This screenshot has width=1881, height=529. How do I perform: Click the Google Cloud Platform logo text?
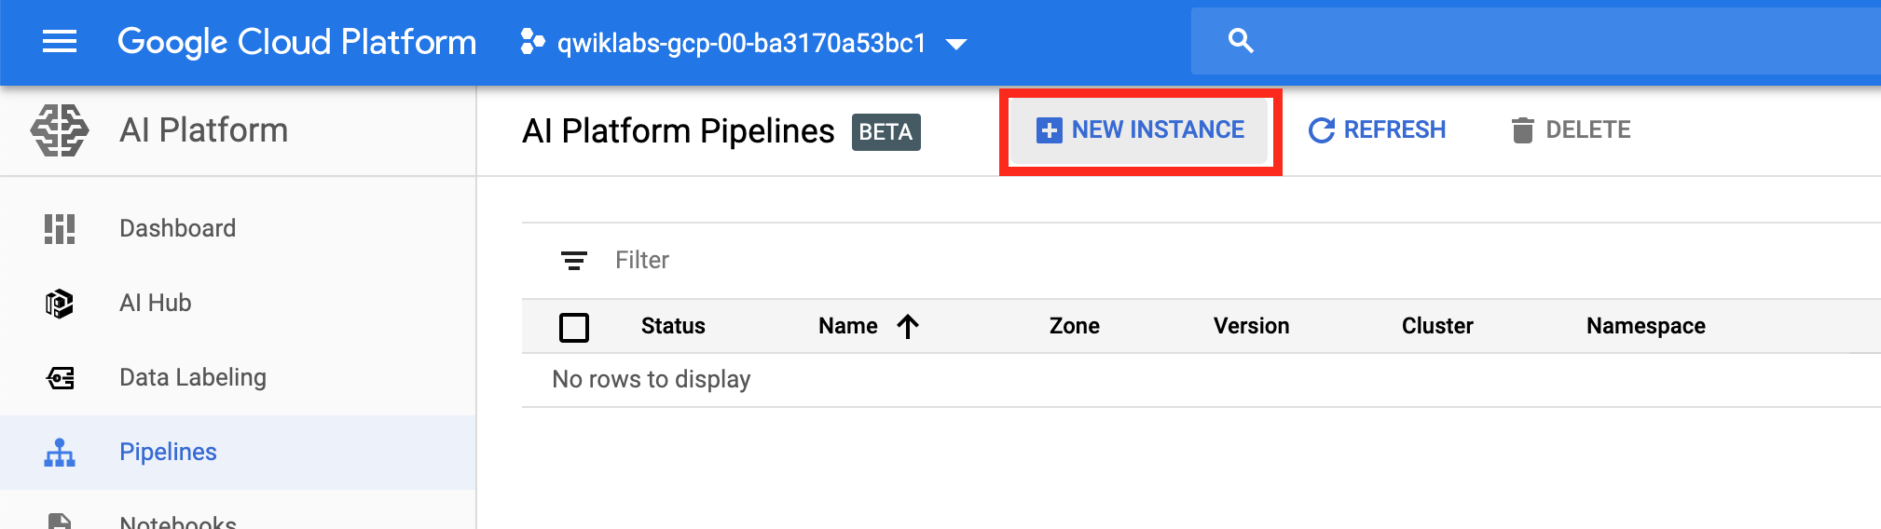coord(296,43)
